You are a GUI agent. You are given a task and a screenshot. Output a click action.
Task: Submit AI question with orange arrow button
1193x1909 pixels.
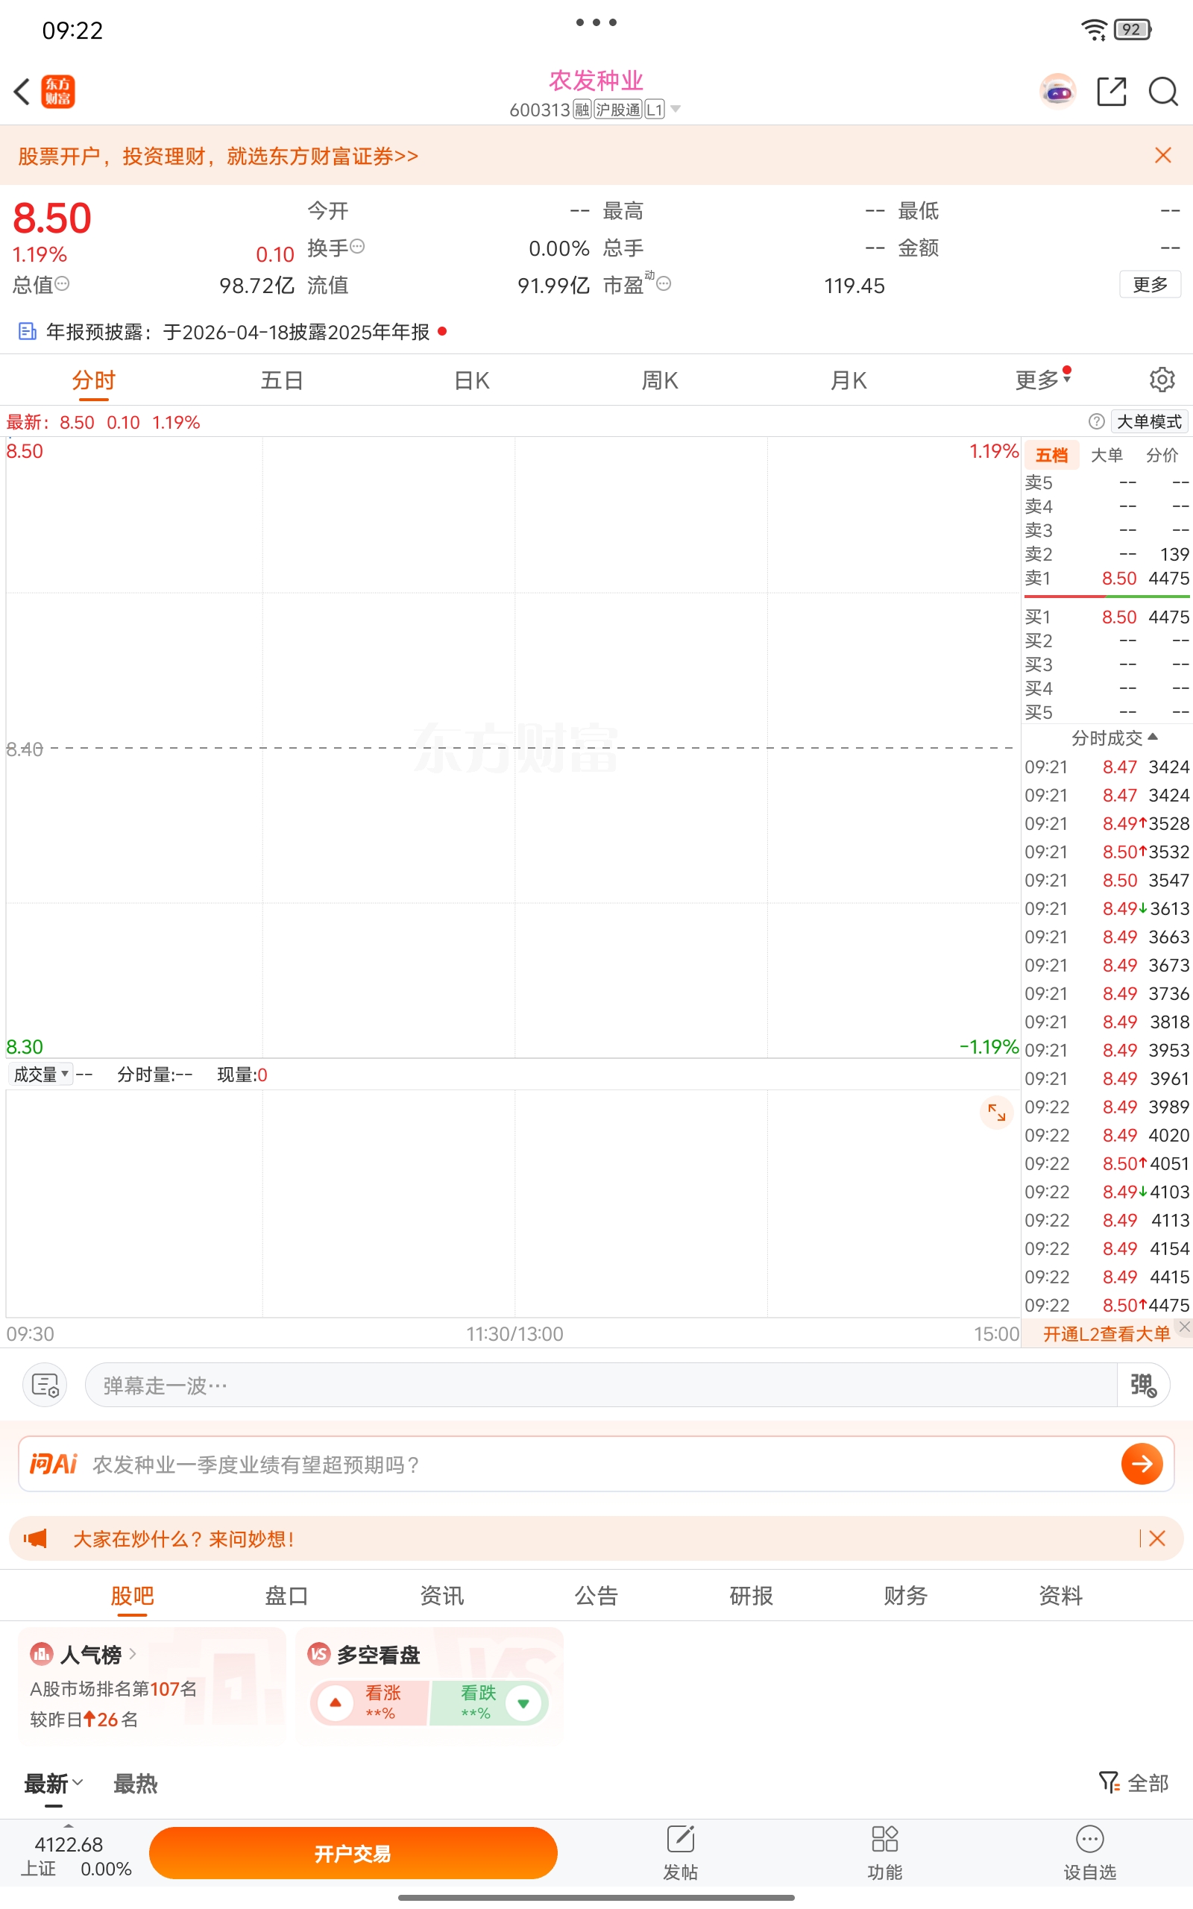tap(1142, 1464)
